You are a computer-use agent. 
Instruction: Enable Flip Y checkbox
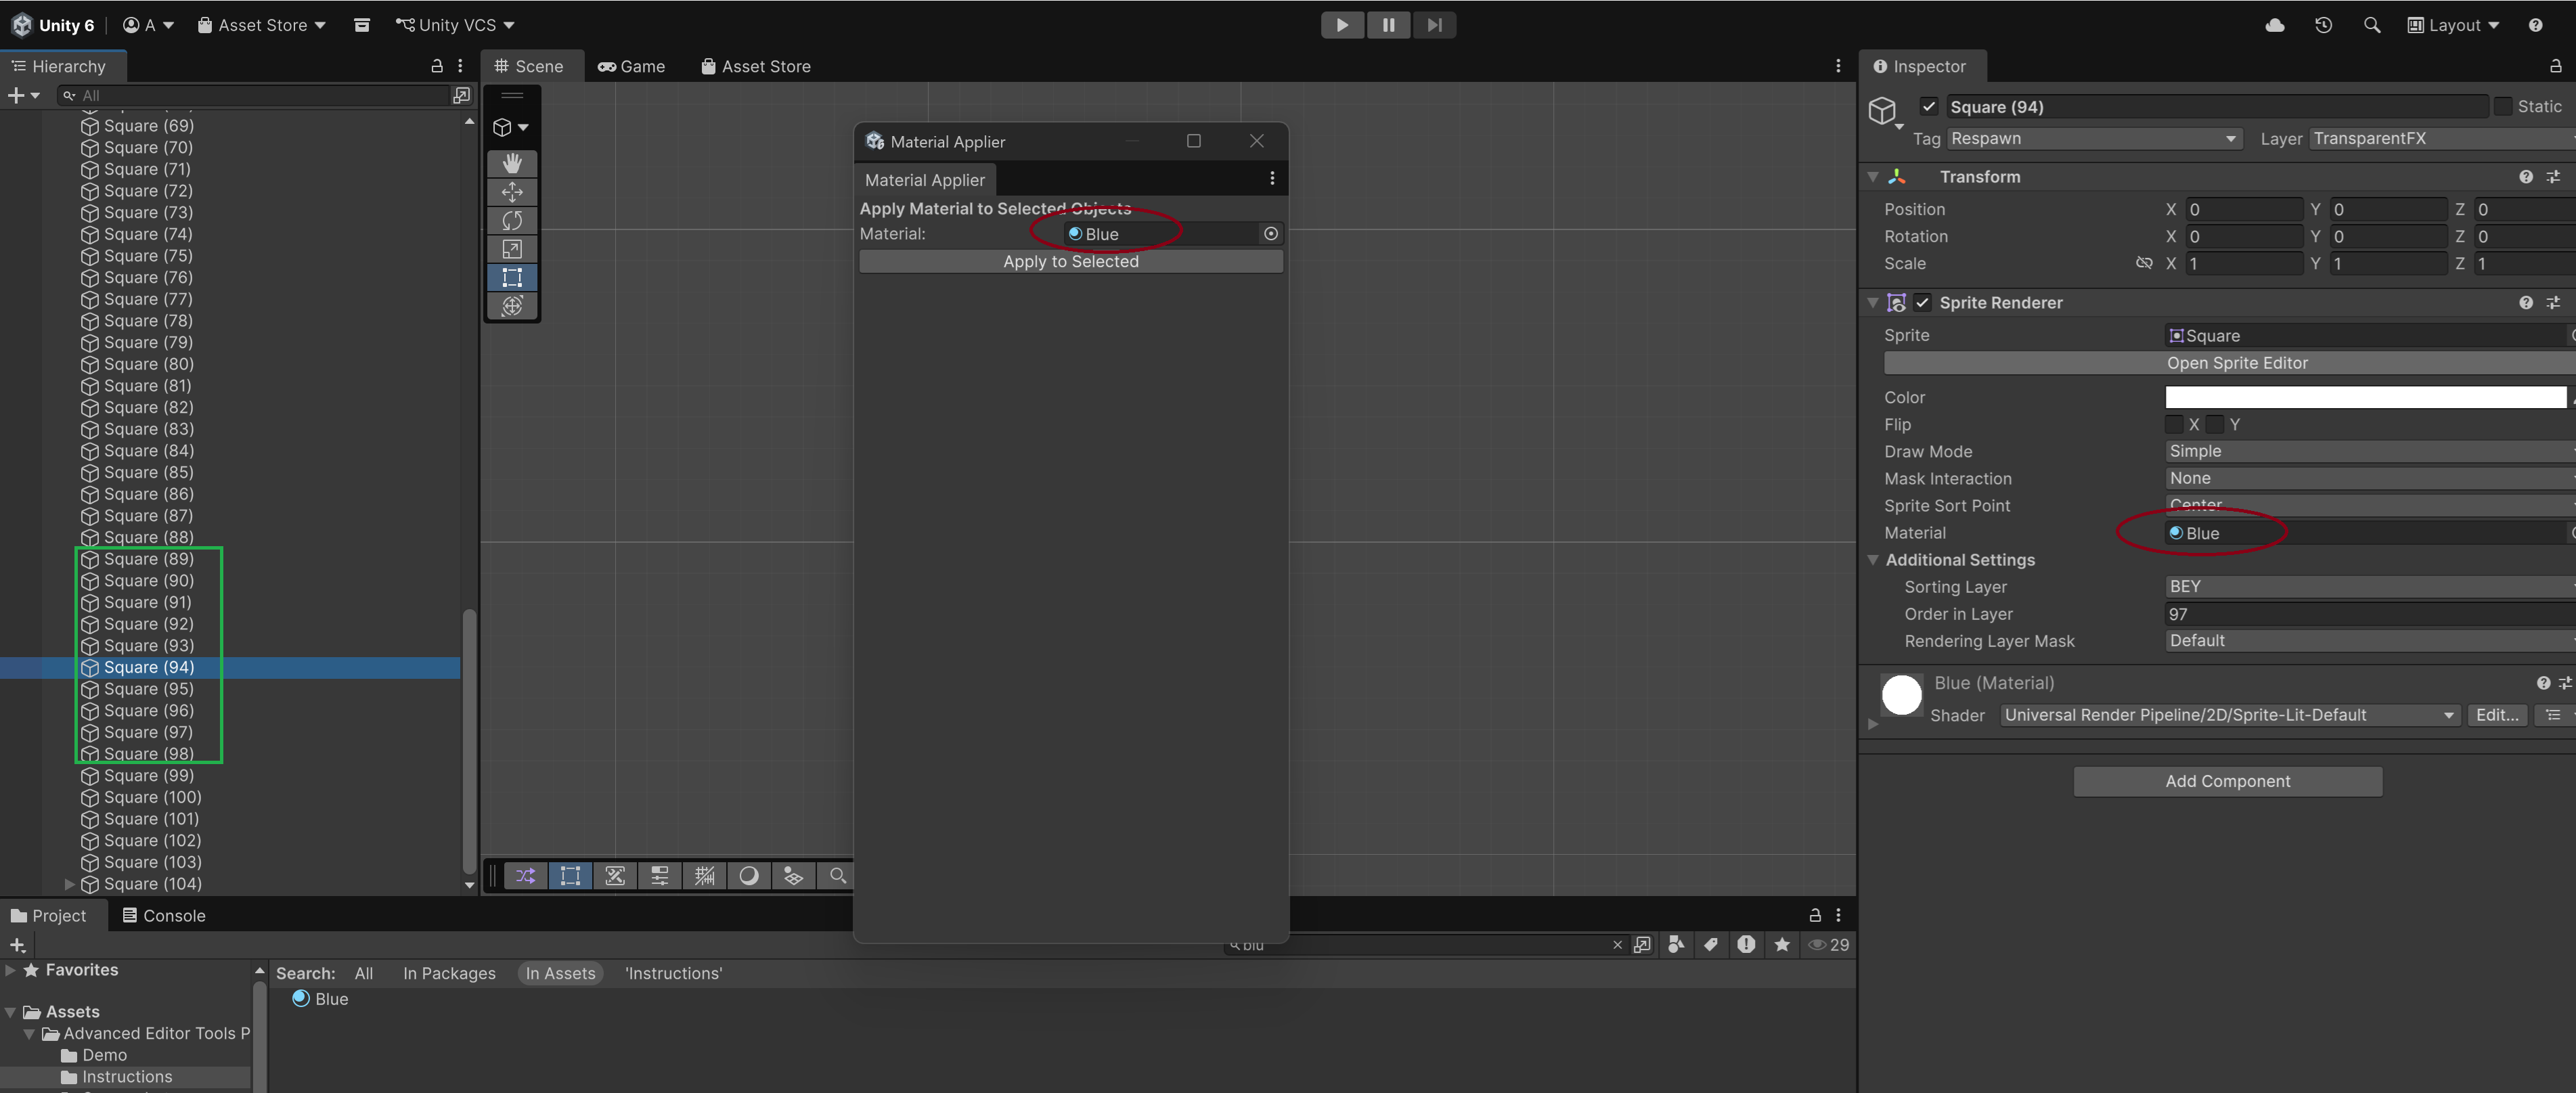(2214, 424)
